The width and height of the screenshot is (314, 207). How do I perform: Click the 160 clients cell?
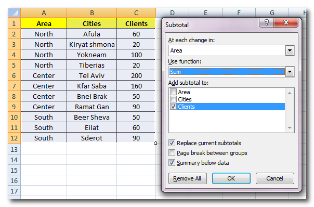tap(136, 86)
